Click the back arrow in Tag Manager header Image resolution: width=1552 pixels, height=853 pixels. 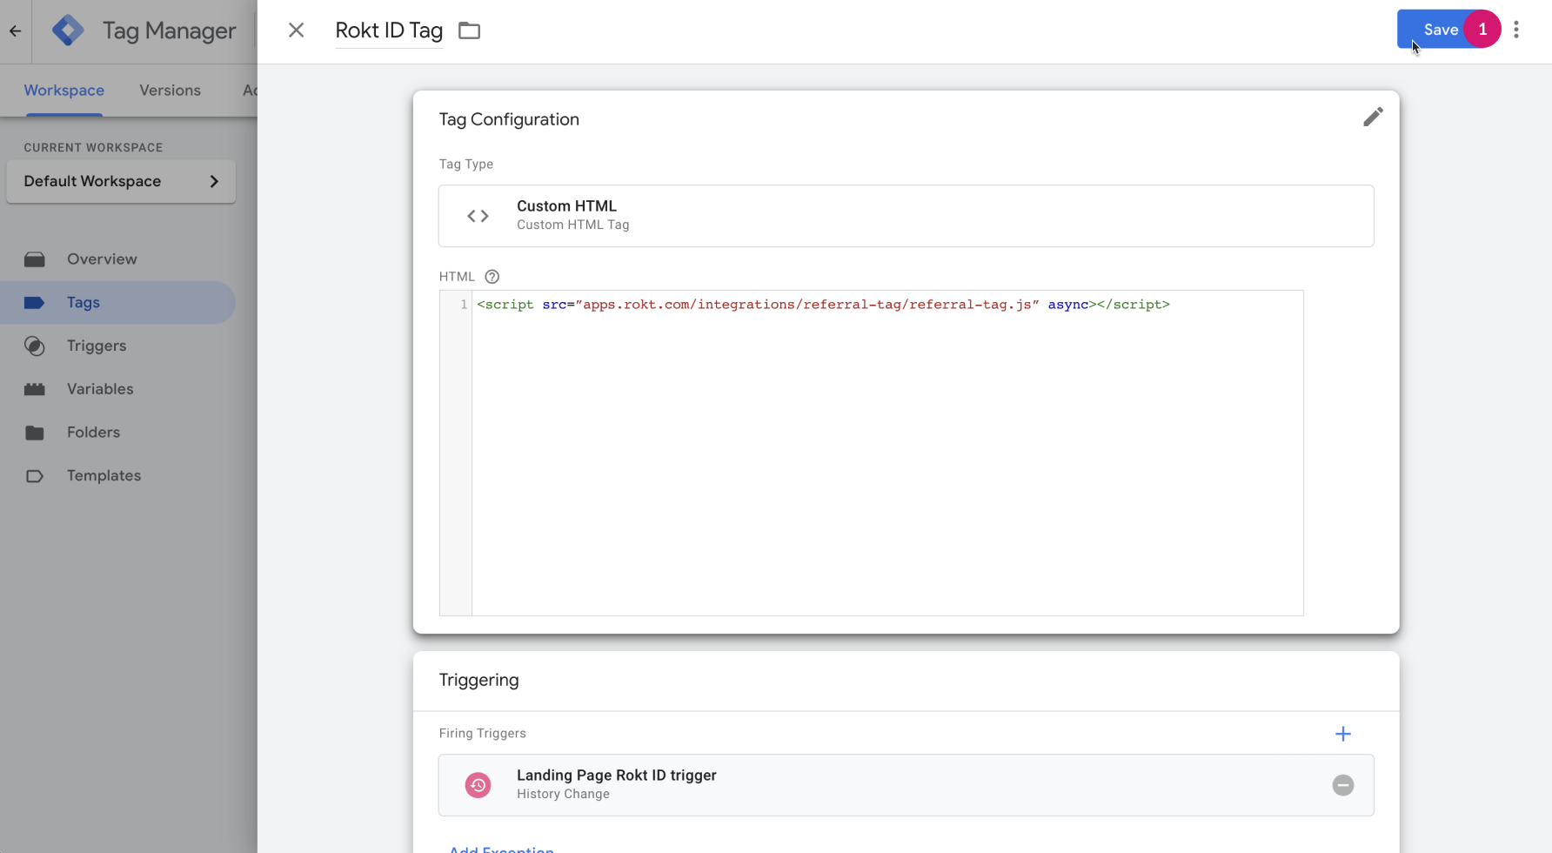click(16, 30)
